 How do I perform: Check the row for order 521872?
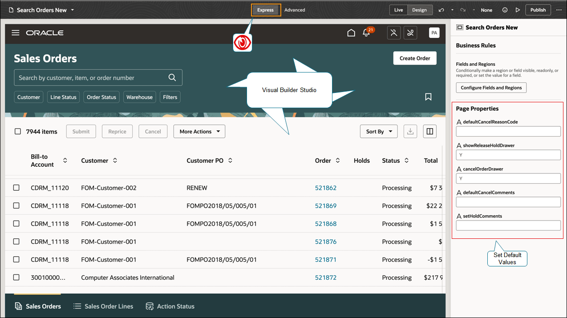pos(16,278)
